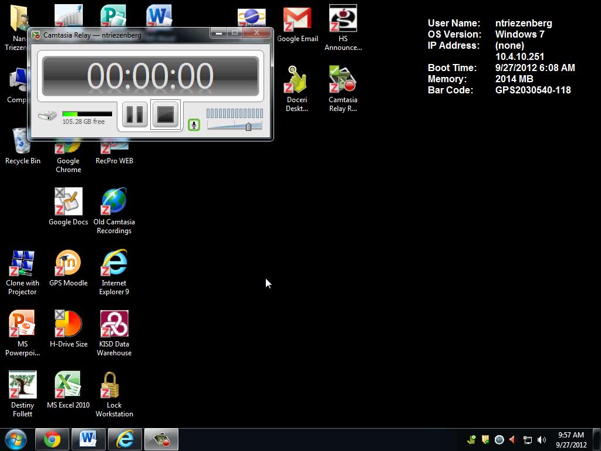The width and height of the screenshot is (601, 451).
Task: Click the "105.28 GB free" label
Action: 83,122
